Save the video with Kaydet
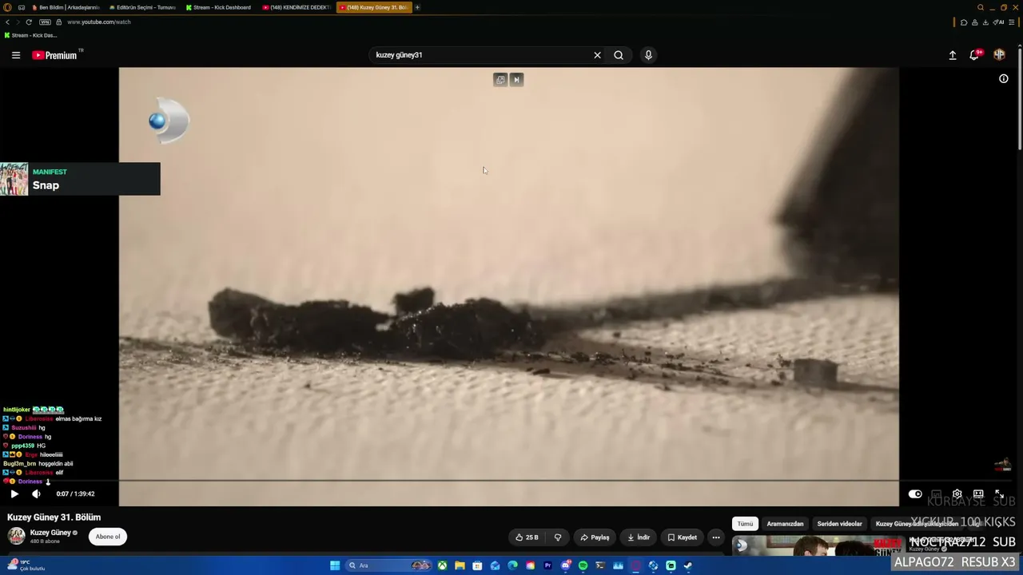The height and width of the screenshot is (575, 1023). click(x=683, y=537)
